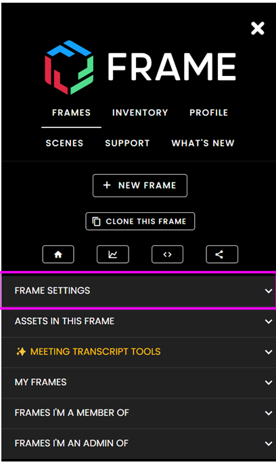Open the analytics chart icon button
The width and height of the screenshot is (276, 463).
click(113, 254)
